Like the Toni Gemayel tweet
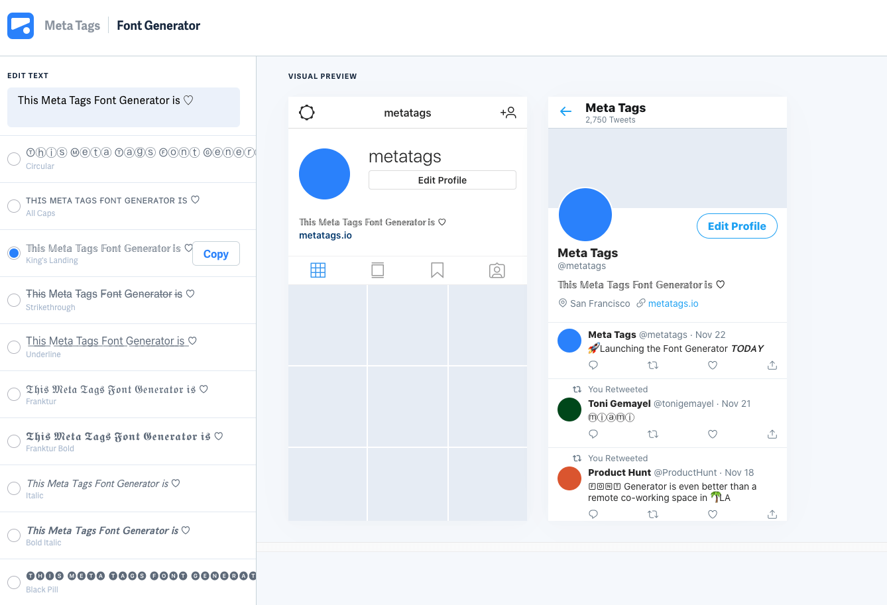 713,434
